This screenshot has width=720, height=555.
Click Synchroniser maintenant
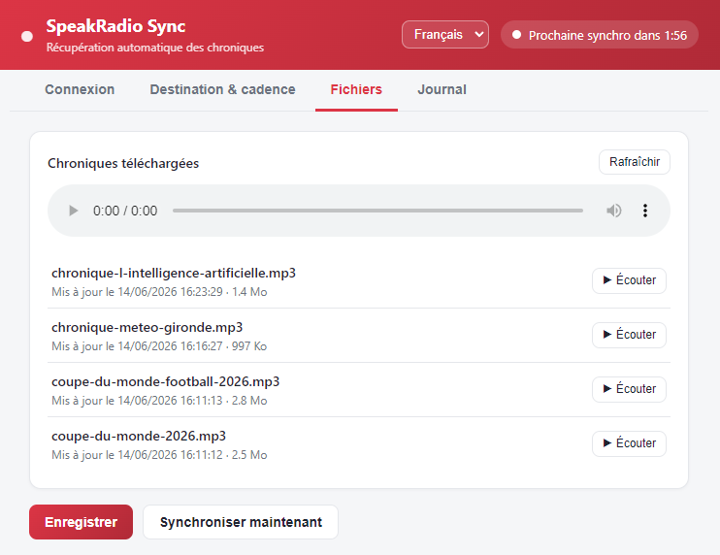pos(241,522)
